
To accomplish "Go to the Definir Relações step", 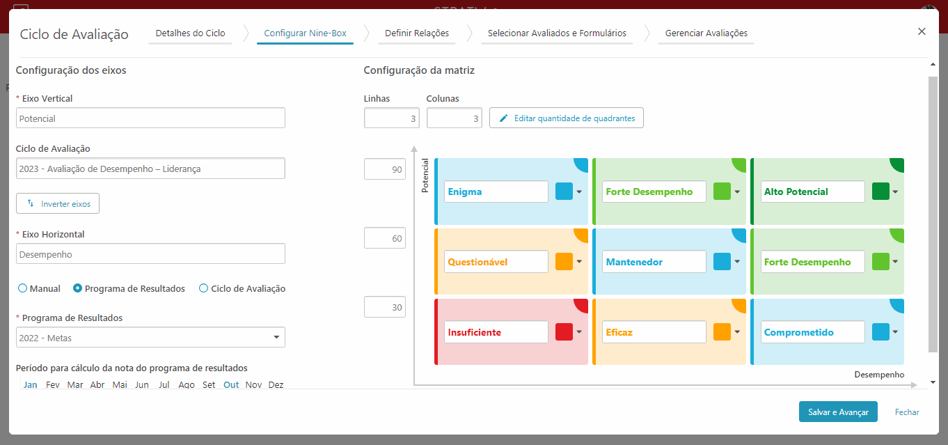I will [417, 33].
